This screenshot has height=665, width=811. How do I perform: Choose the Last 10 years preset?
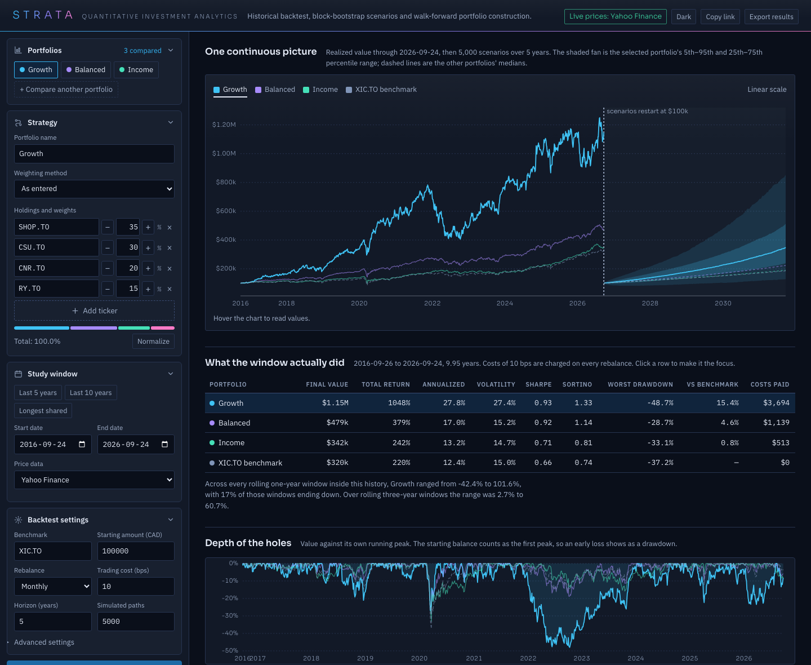tap(91, 393)
